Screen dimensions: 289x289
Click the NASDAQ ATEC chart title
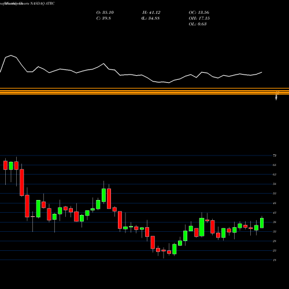point(42,3)
